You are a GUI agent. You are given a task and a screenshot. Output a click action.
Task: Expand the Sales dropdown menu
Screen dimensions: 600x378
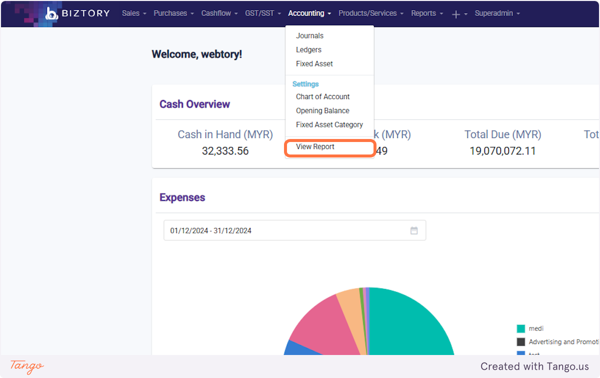point(134,13)
